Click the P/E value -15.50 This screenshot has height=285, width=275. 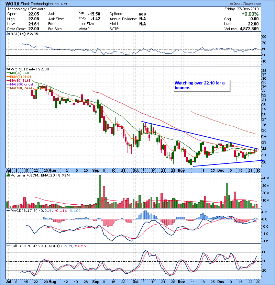pyautogui.click(x=94, y=14)
